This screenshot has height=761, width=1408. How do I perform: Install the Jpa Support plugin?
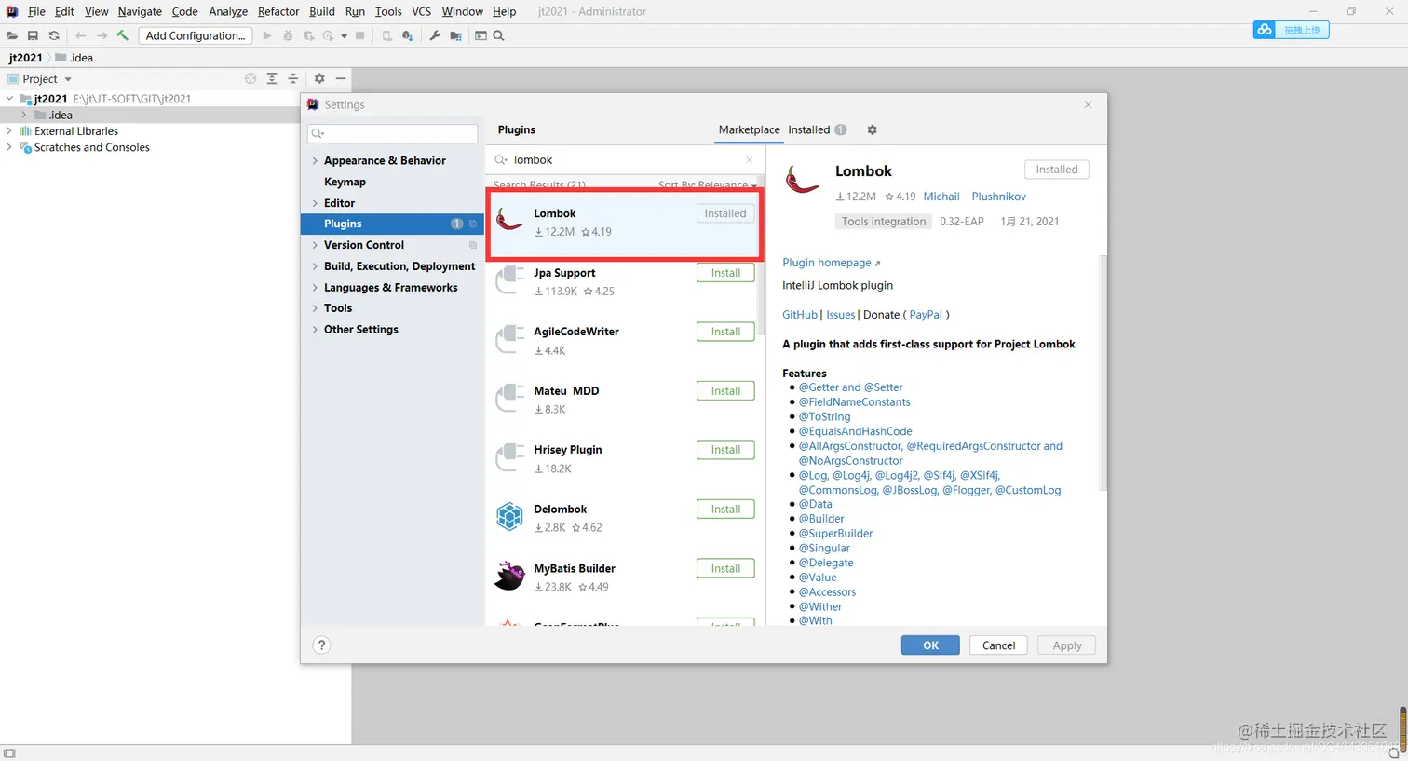725,273
